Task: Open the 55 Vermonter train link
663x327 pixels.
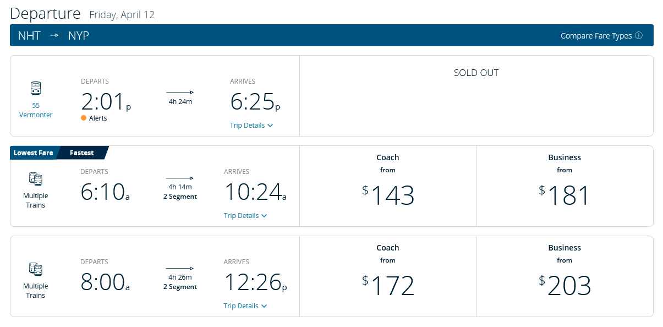Action: (36, 110)
